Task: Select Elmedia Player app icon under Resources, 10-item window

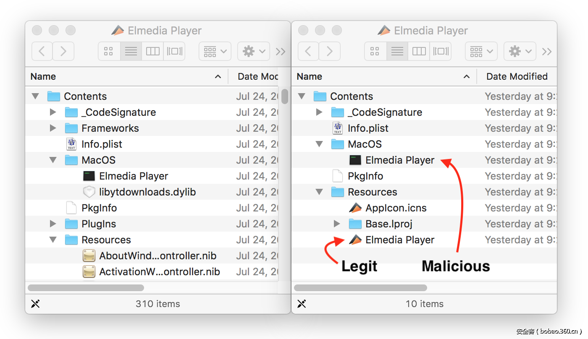Action: pyautogui.click(x=355, y=240)
